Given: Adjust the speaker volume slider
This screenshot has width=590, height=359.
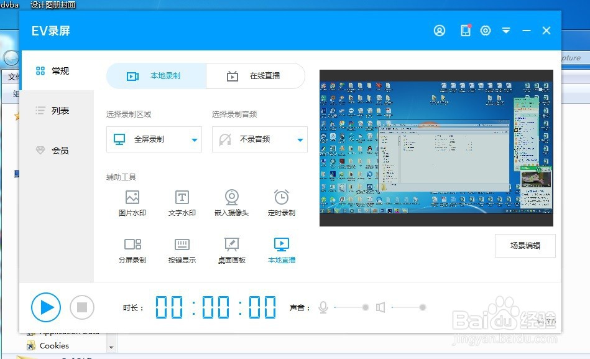Looking at the screenshot, I should tap(409, 307).
